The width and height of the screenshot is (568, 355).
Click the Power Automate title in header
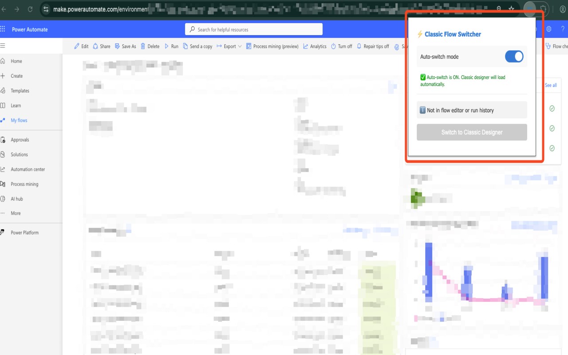click(30, 29)
